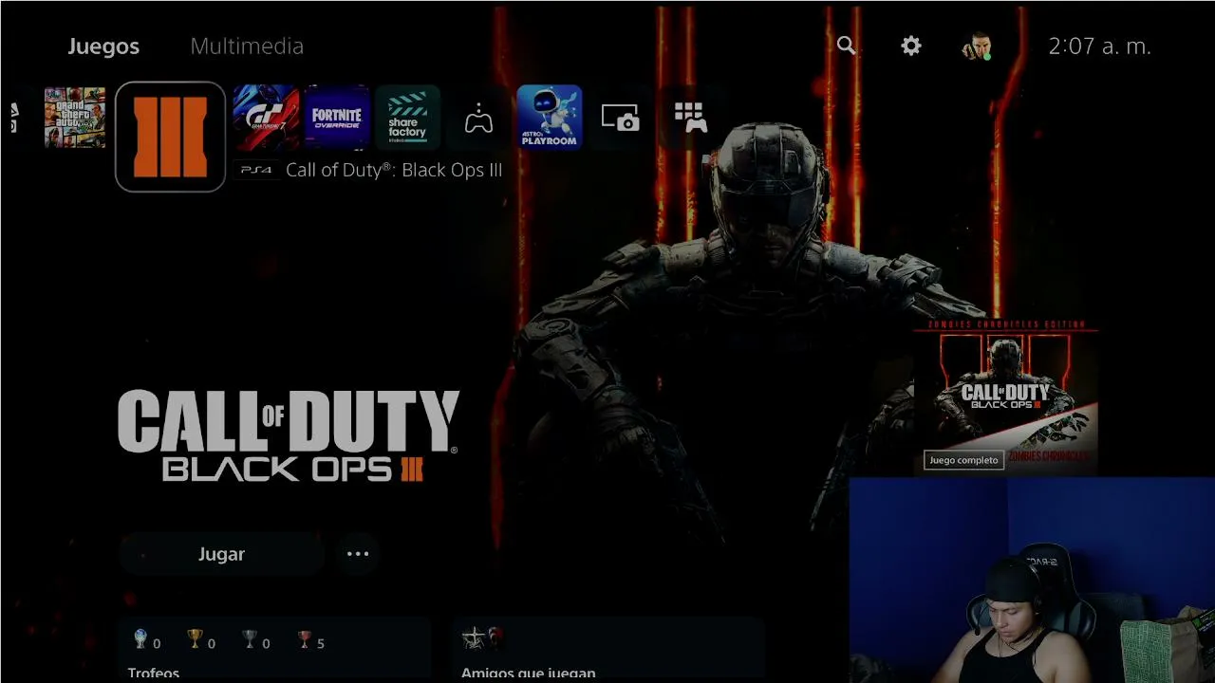
Task: Select the Black Ops III game tile
Action: pos(170,137)
